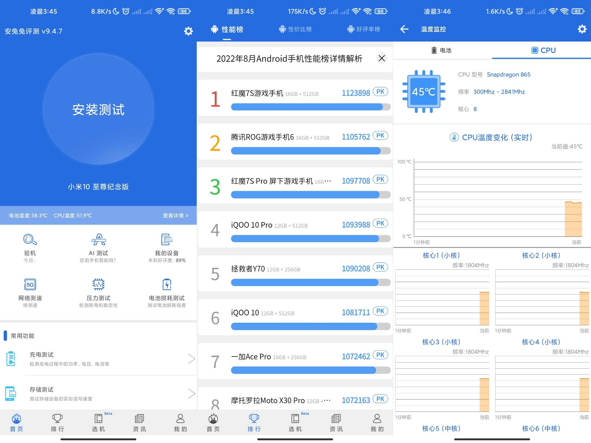The height and width of the screenshot is (443, 591).
Task: Go back from 温度监控 screen
Action: point(404,29)
